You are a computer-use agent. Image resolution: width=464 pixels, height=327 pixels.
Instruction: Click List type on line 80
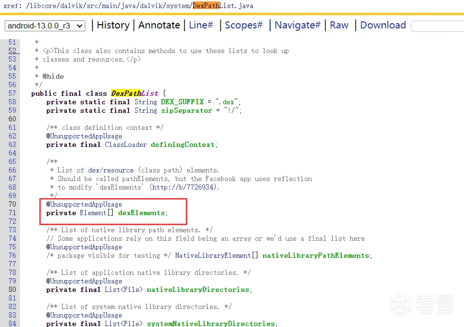tap(112, 290)
